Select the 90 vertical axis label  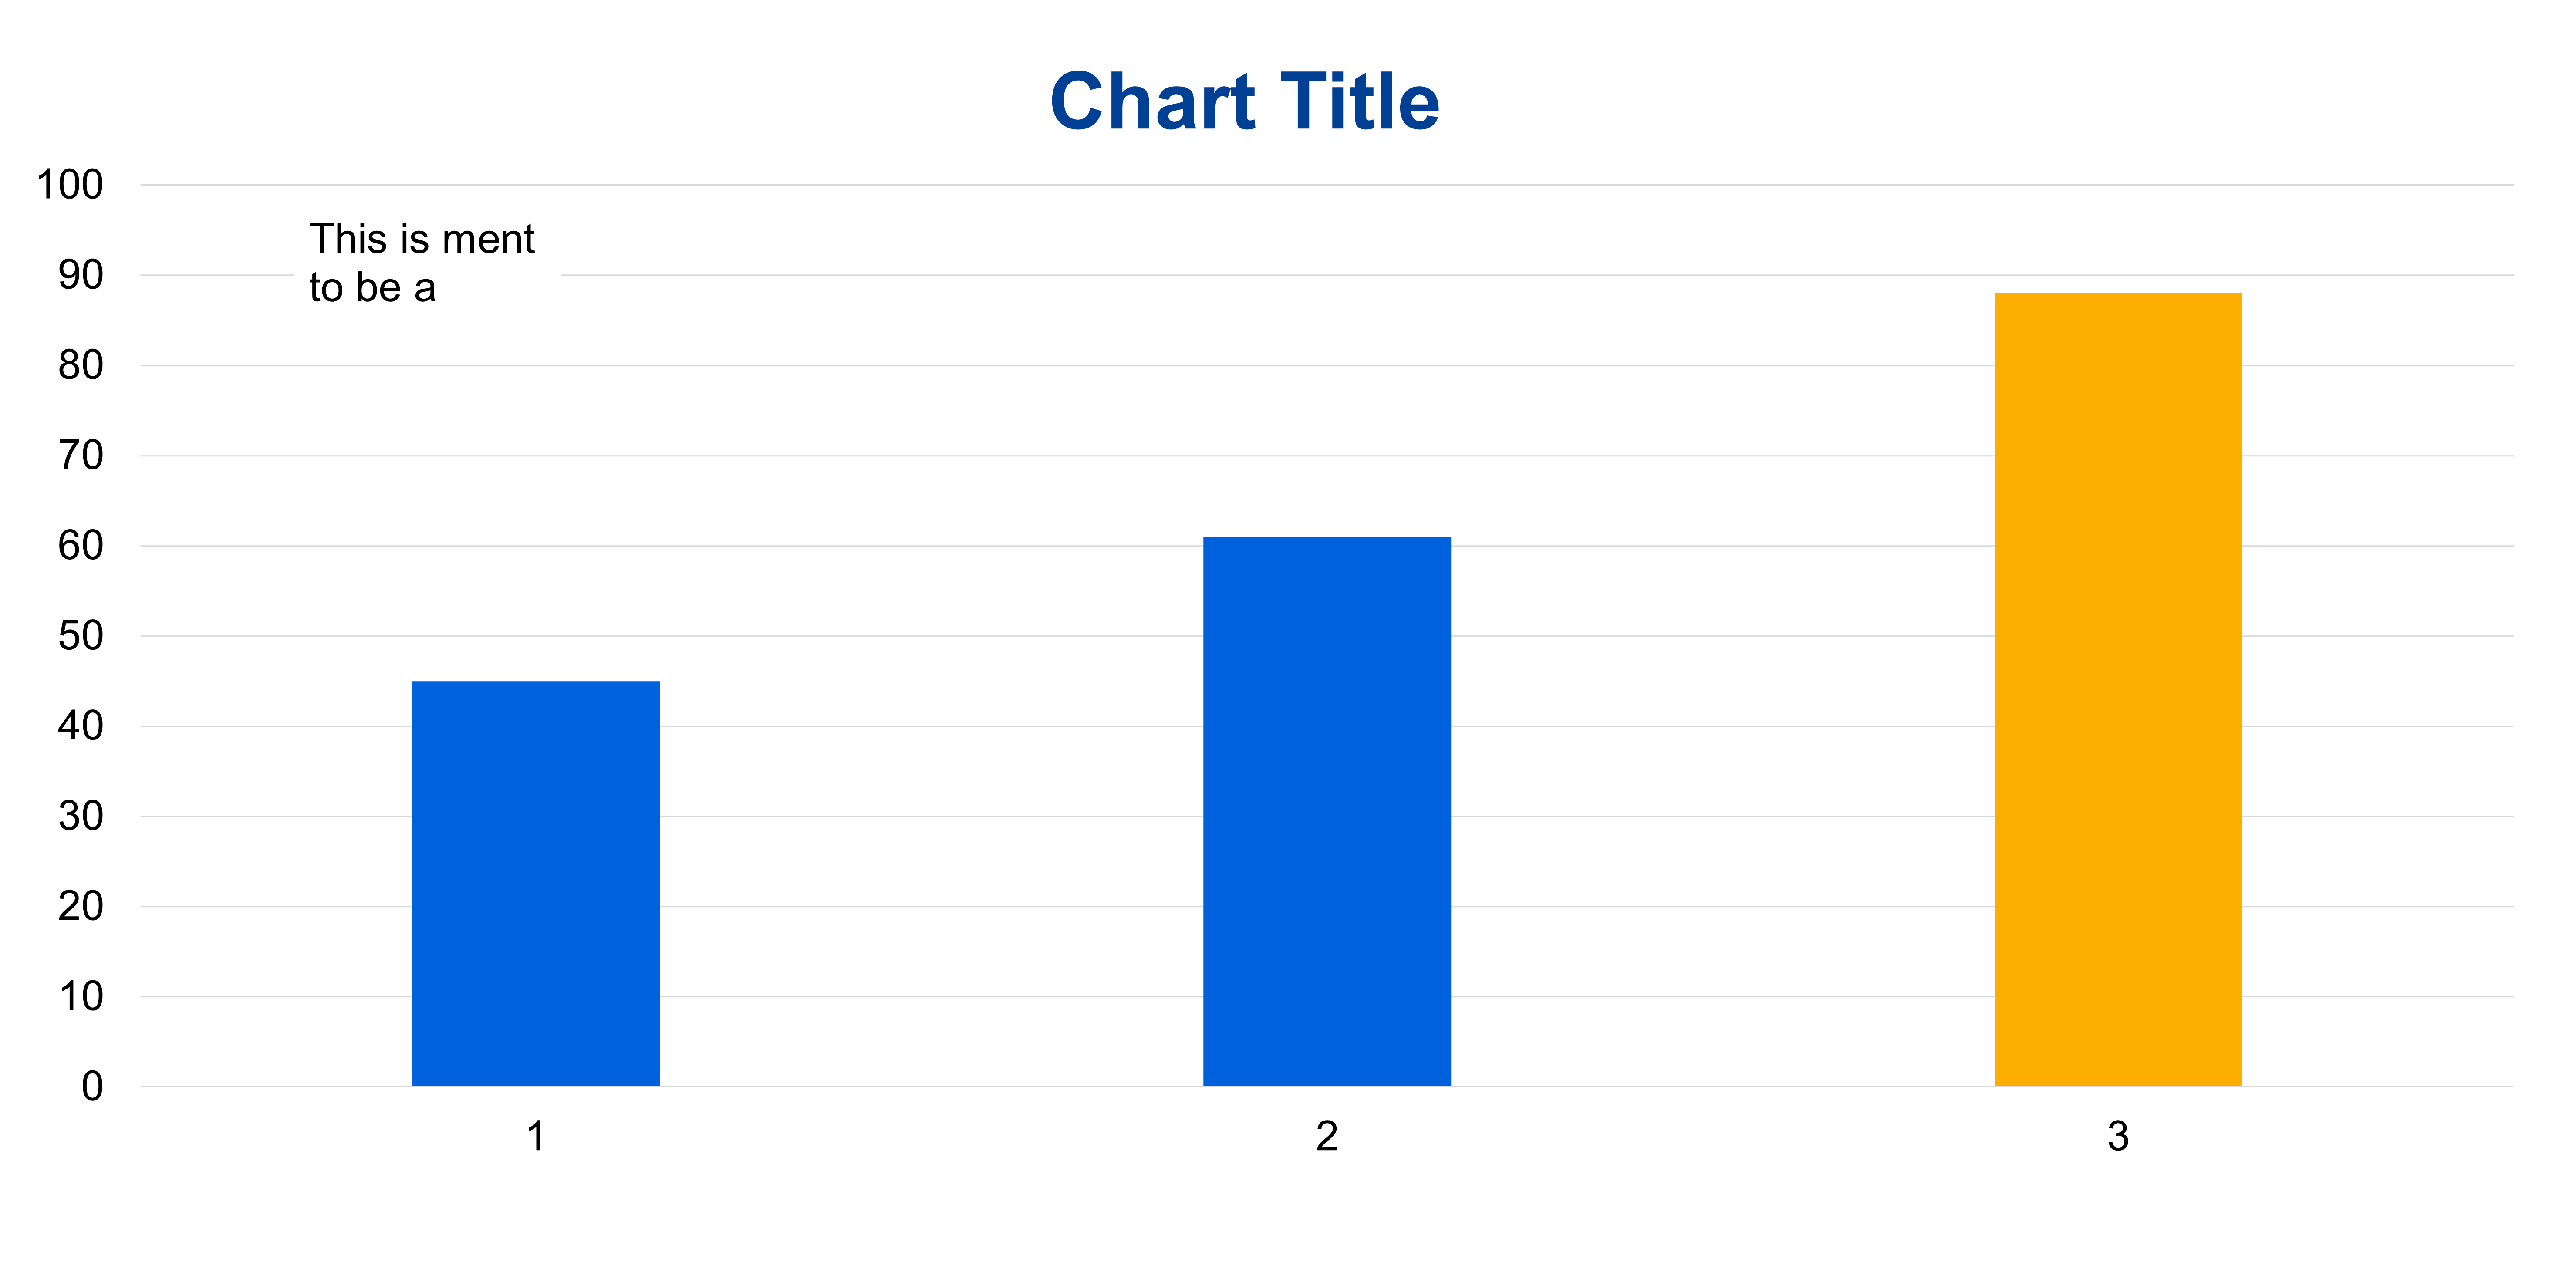80,275
